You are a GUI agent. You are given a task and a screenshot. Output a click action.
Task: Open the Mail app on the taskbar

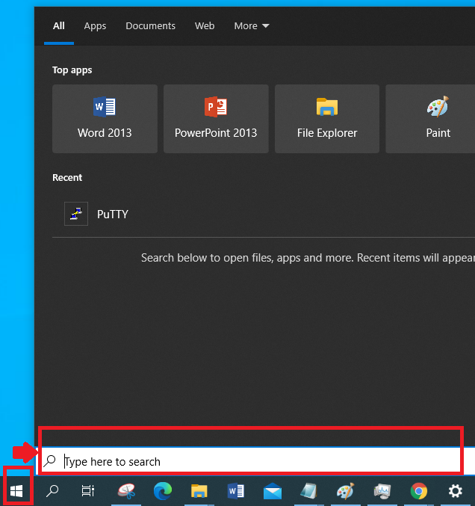(x=273, y=491)
